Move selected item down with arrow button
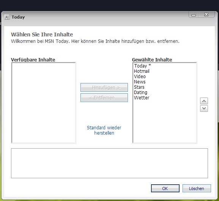The image size is (219, 201). 204,108
